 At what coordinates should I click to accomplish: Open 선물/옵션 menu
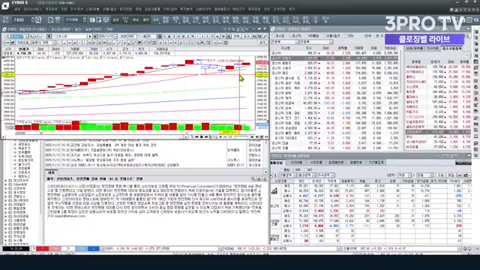(109, 10)
